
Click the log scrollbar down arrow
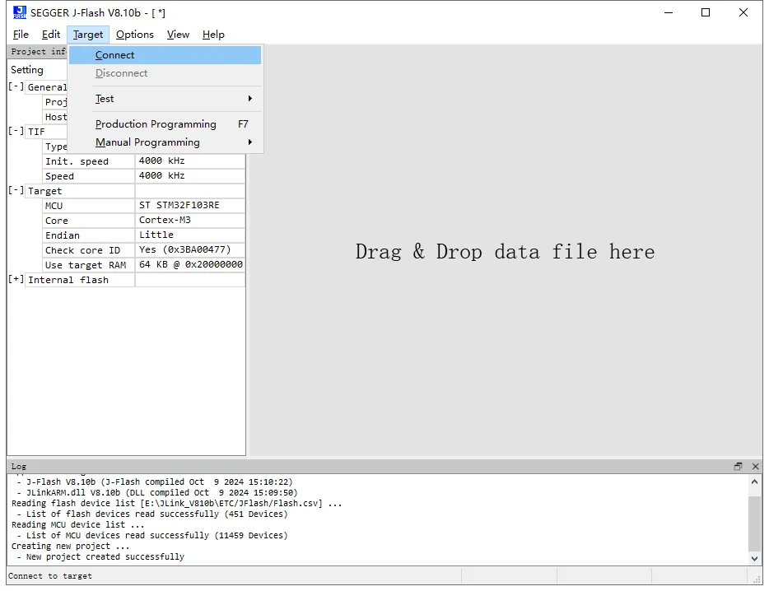754,558
